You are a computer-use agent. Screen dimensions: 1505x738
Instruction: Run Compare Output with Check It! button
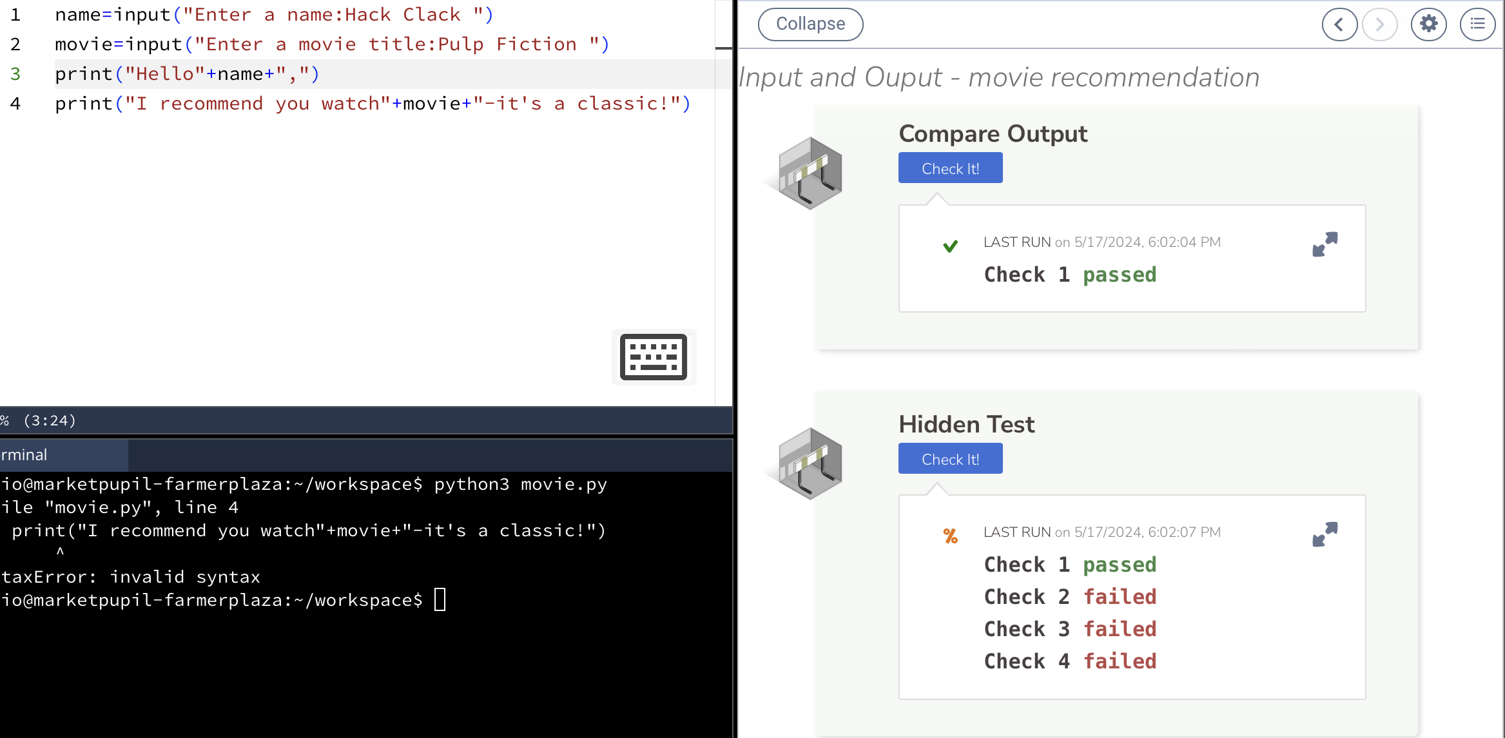tap(950, 168)
